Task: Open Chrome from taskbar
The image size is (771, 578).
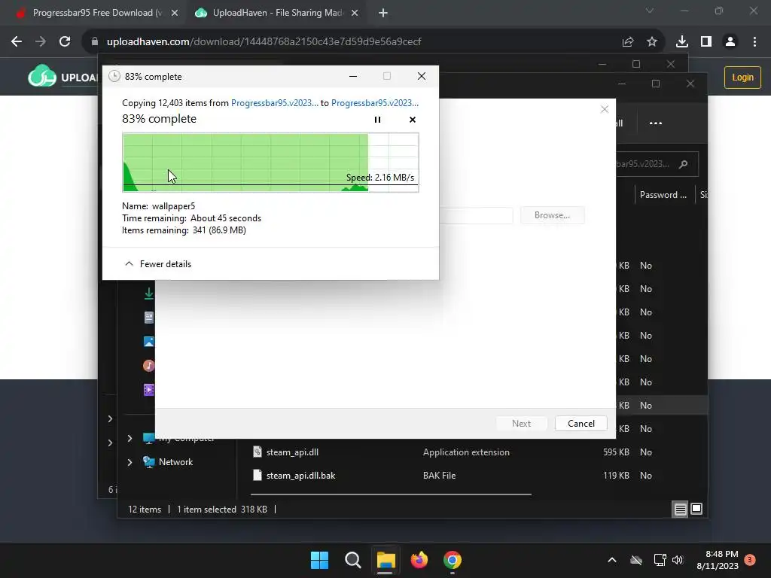Action: 453,560
